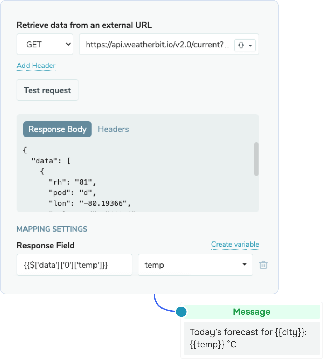Click the Response Field JSON path input
Image resolution: width=323 pixels, height=359 pixels.
click(x=74, y=265)
